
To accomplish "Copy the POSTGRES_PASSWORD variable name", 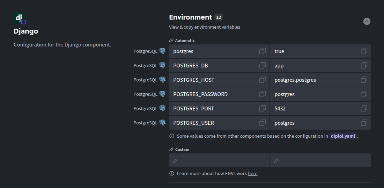I will tap(262, 94).
